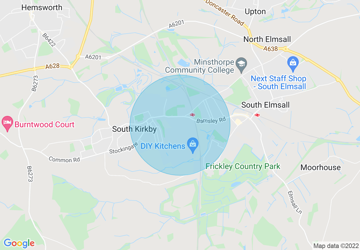Click the South Elmsall town label
Viewport: 360px width, 250px height.
pyautogui.click(x=265, y=105)
